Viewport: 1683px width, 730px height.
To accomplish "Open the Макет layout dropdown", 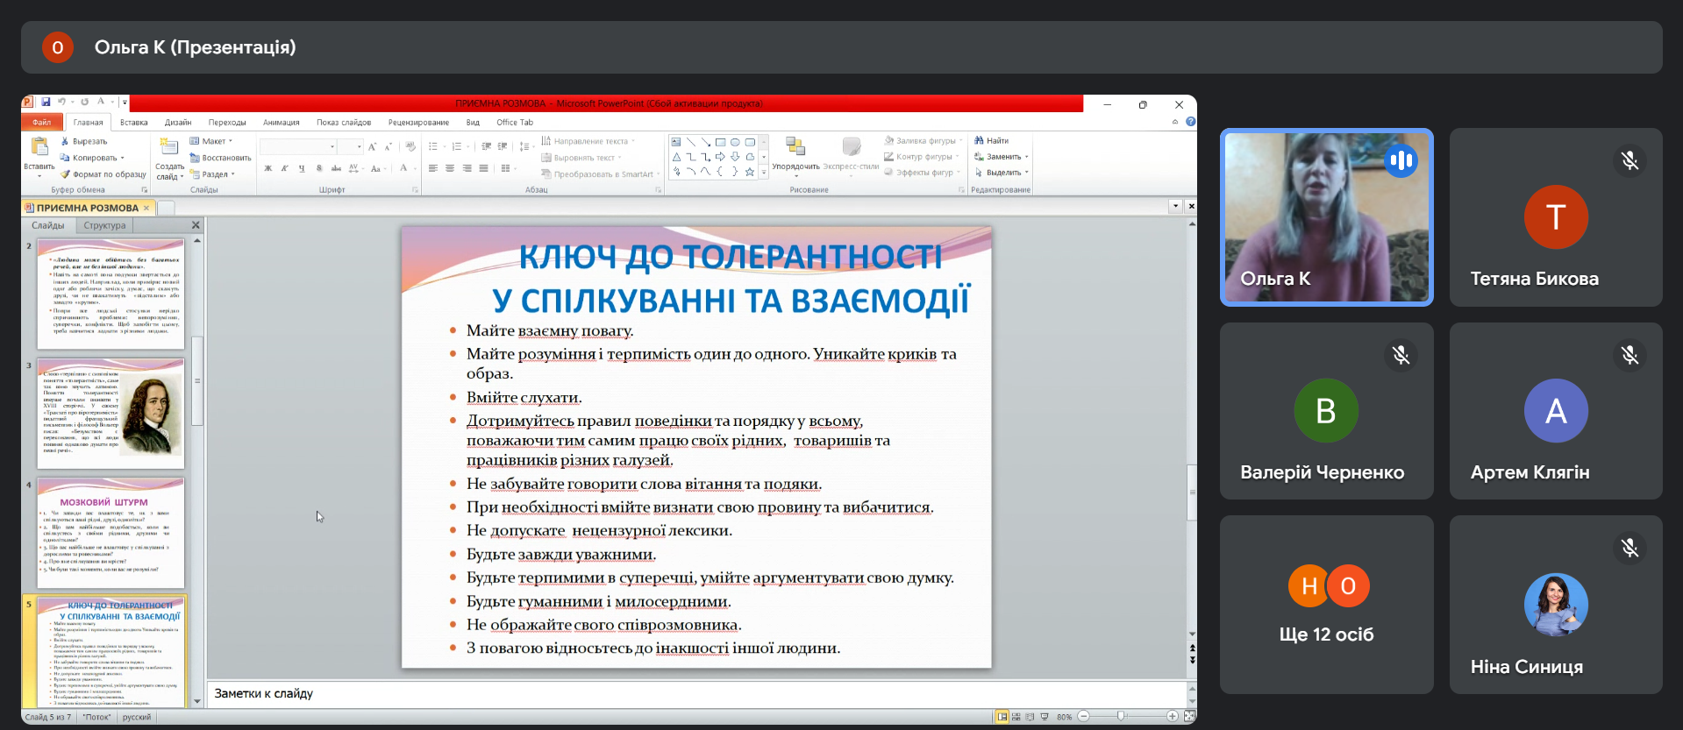I will click(213, 141).
